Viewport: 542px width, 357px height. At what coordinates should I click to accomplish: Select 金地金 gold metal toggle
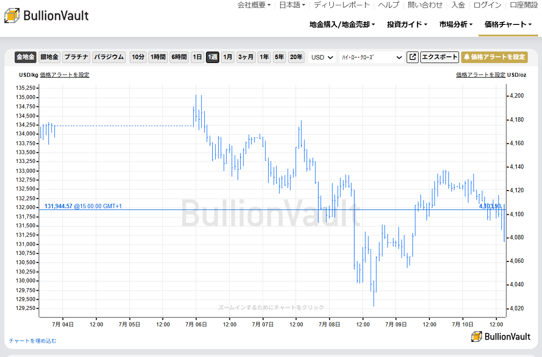coord(25,57)
